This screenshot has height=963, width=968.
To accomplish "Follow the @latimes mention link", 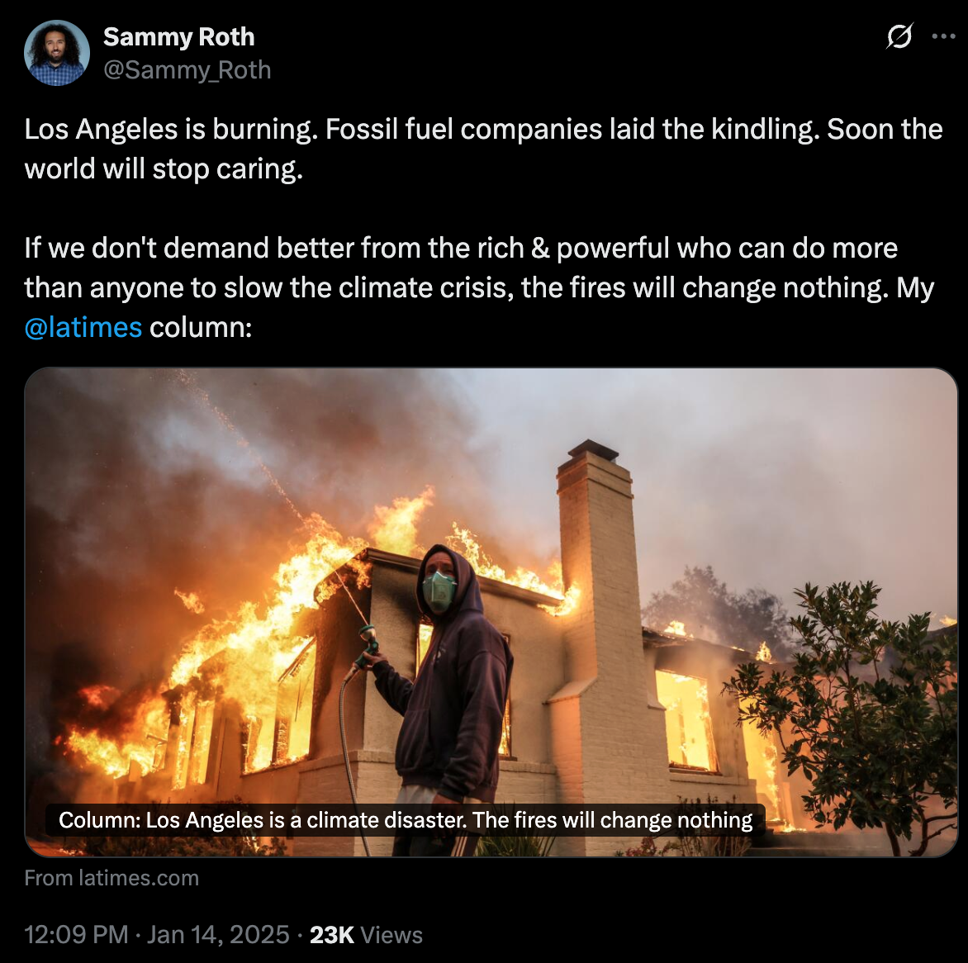I will (83, 327).
